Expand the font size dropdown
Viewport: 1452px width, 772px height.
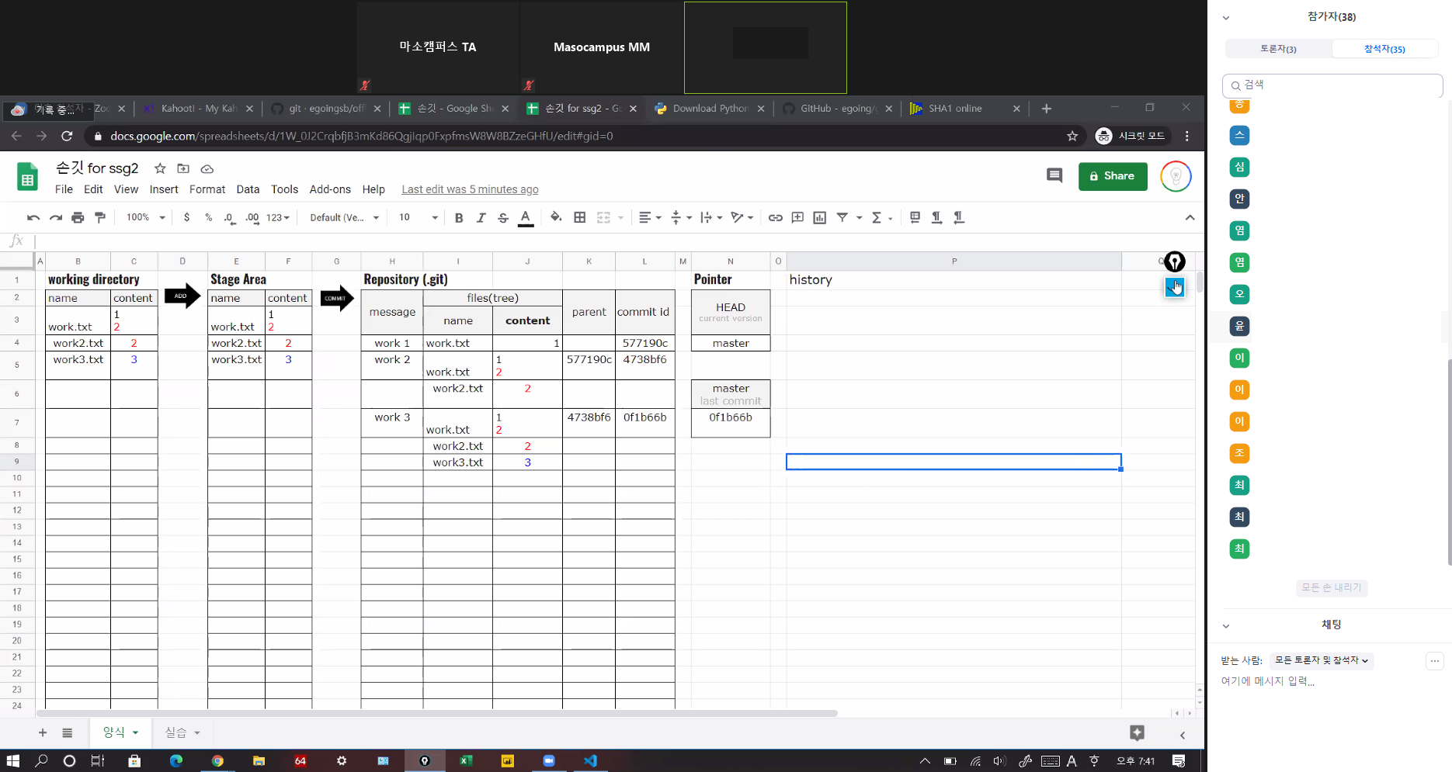click(x=434, y=218)
